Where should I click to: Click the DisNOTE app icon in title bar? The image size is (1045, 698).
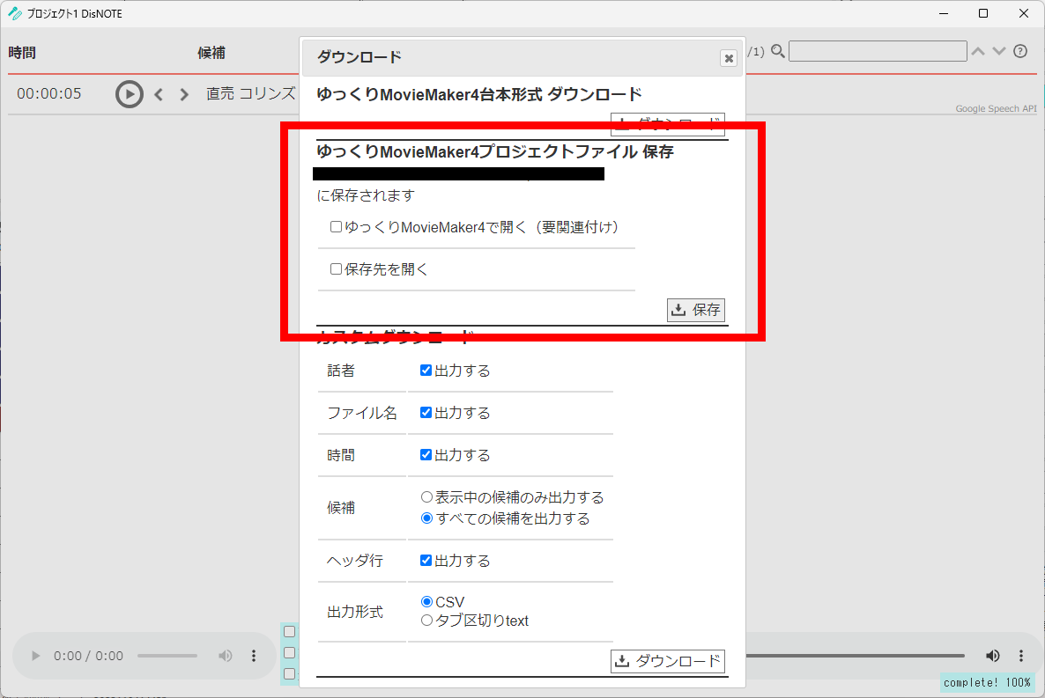point(15,13)
